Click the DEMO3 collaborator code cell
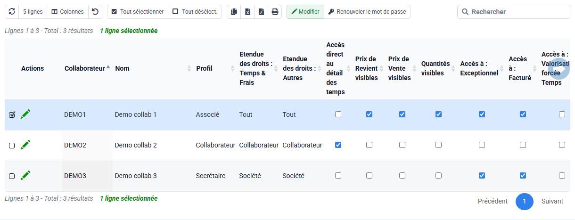This screenshot has width=575, height=220. [x=87, y=176]
